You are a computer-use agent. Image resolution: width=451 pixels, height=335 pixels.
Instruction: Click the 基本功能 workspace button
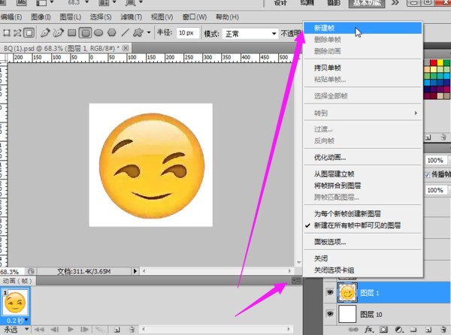tap(366, 3)
